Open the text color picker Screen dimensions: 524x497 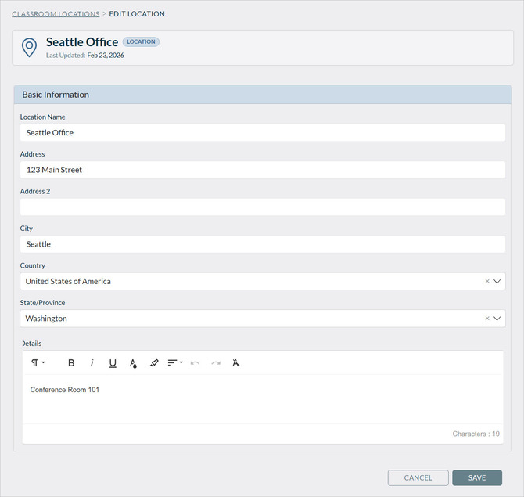[133, 363]
